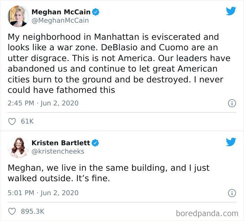
Task: Open the 2:45 PM Jun 2, 2020 timestamp
Action: pyautogui.click(x=43, y=103)
